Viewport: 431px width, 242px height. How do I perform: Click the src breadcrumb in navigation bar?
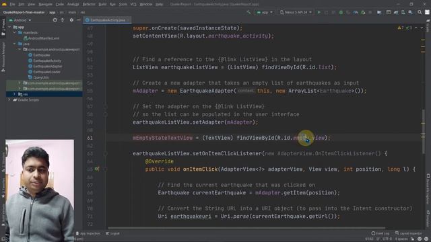click(x=61, y=12)
